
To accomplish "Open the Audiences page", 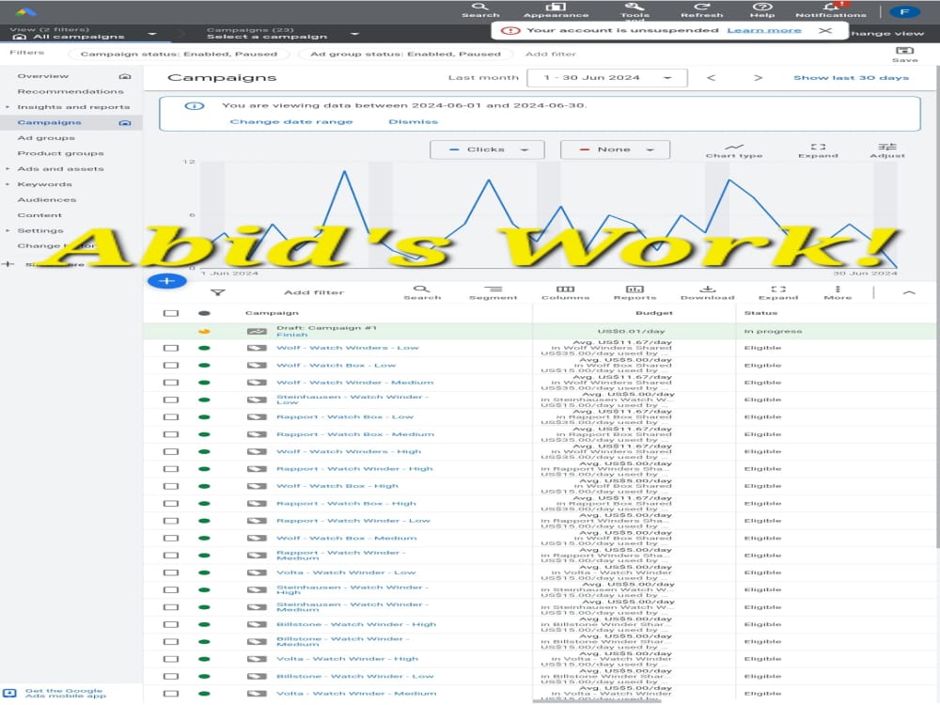I will (47, 199).
